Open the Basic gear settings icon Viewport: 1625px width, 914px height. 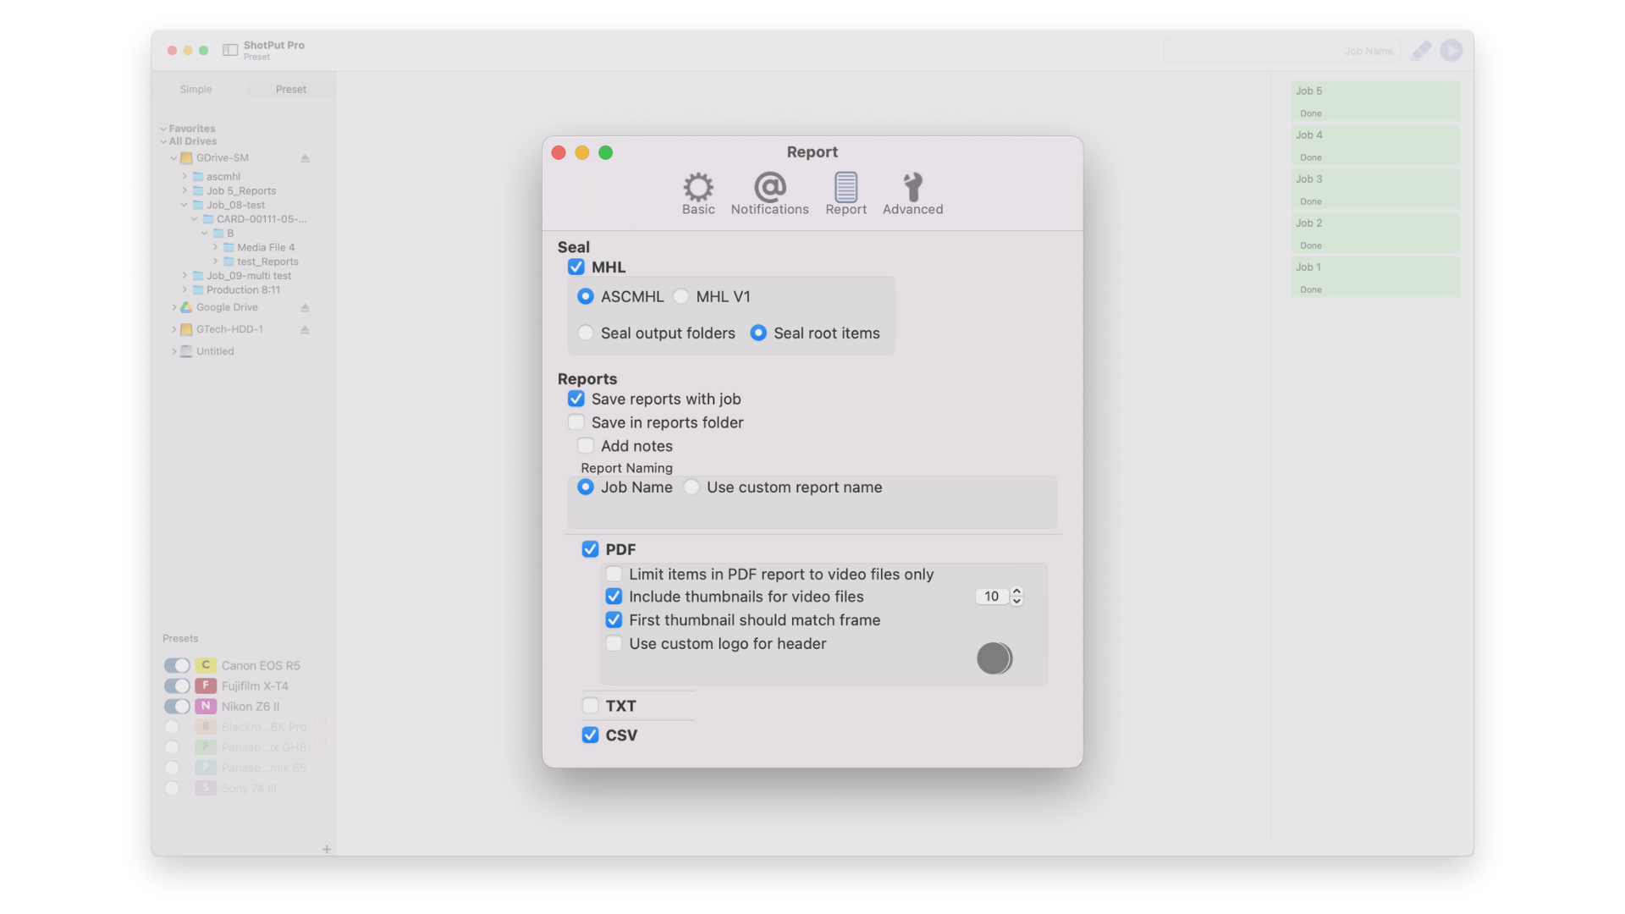(698, 187)
